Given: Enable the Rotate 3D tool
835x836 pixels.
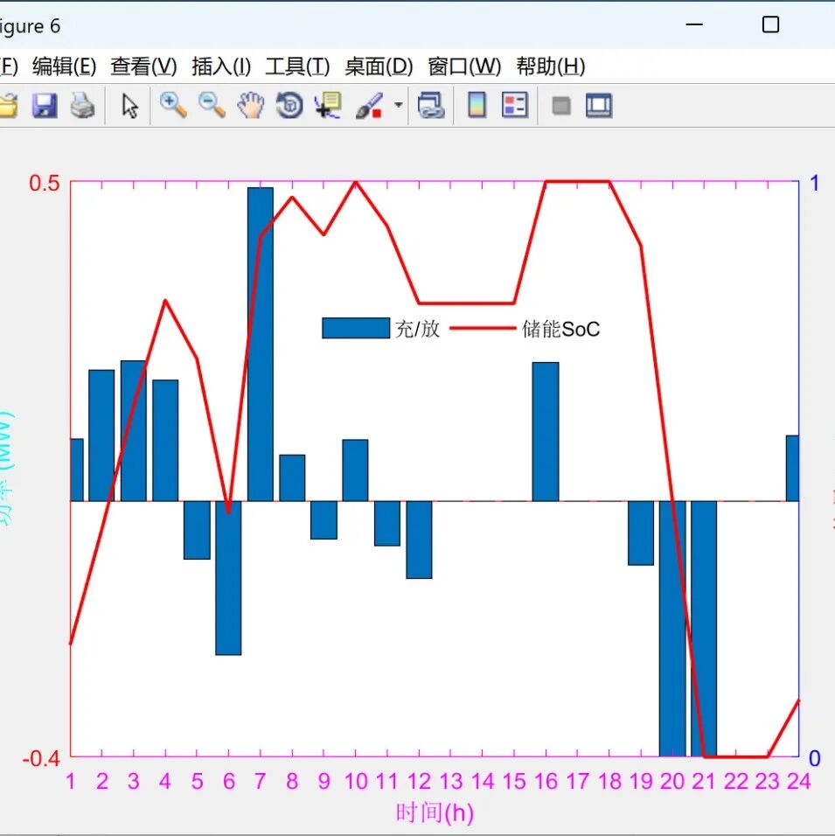Looking at the screenshot, I should [x=289, y=107].
